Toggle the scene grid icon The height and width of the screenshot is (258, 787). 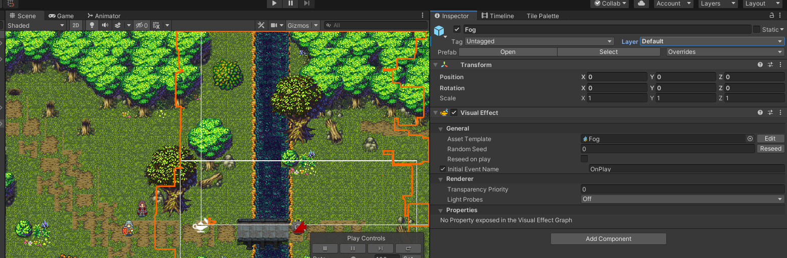[x=156, y=25]
